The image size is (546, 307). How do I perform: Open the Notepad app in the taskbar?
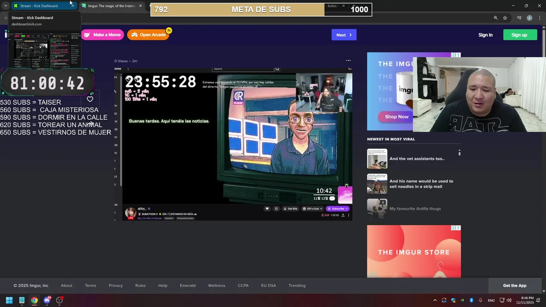(22, 300)
